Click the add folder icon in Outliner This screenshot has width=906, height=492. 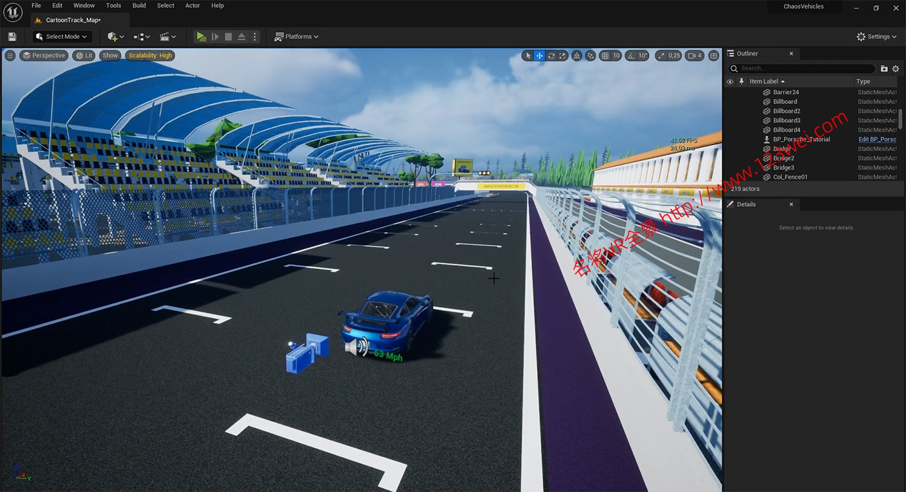tap(884, 69)
